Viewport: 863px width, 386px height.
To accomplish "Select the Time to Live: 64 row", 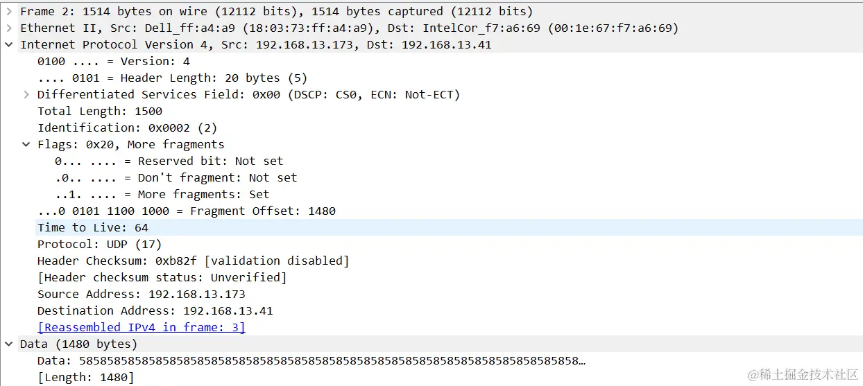I will pos(92,227).
